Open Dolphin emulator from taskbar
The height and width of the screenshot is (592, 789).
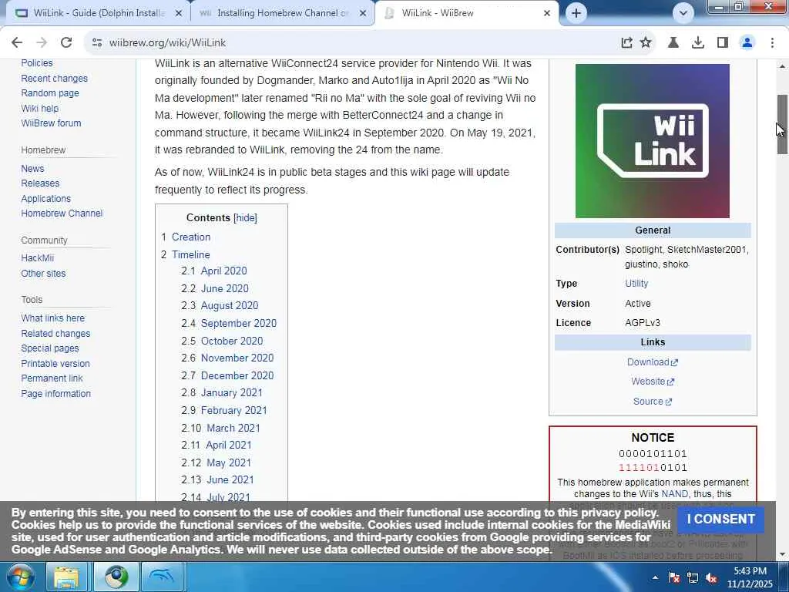(x=162, y=577)
